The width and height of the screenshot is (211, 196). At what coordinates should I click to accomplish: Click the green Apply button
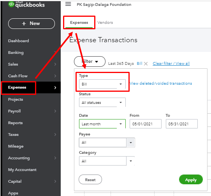pyautogui.click(x=191, y=180)
